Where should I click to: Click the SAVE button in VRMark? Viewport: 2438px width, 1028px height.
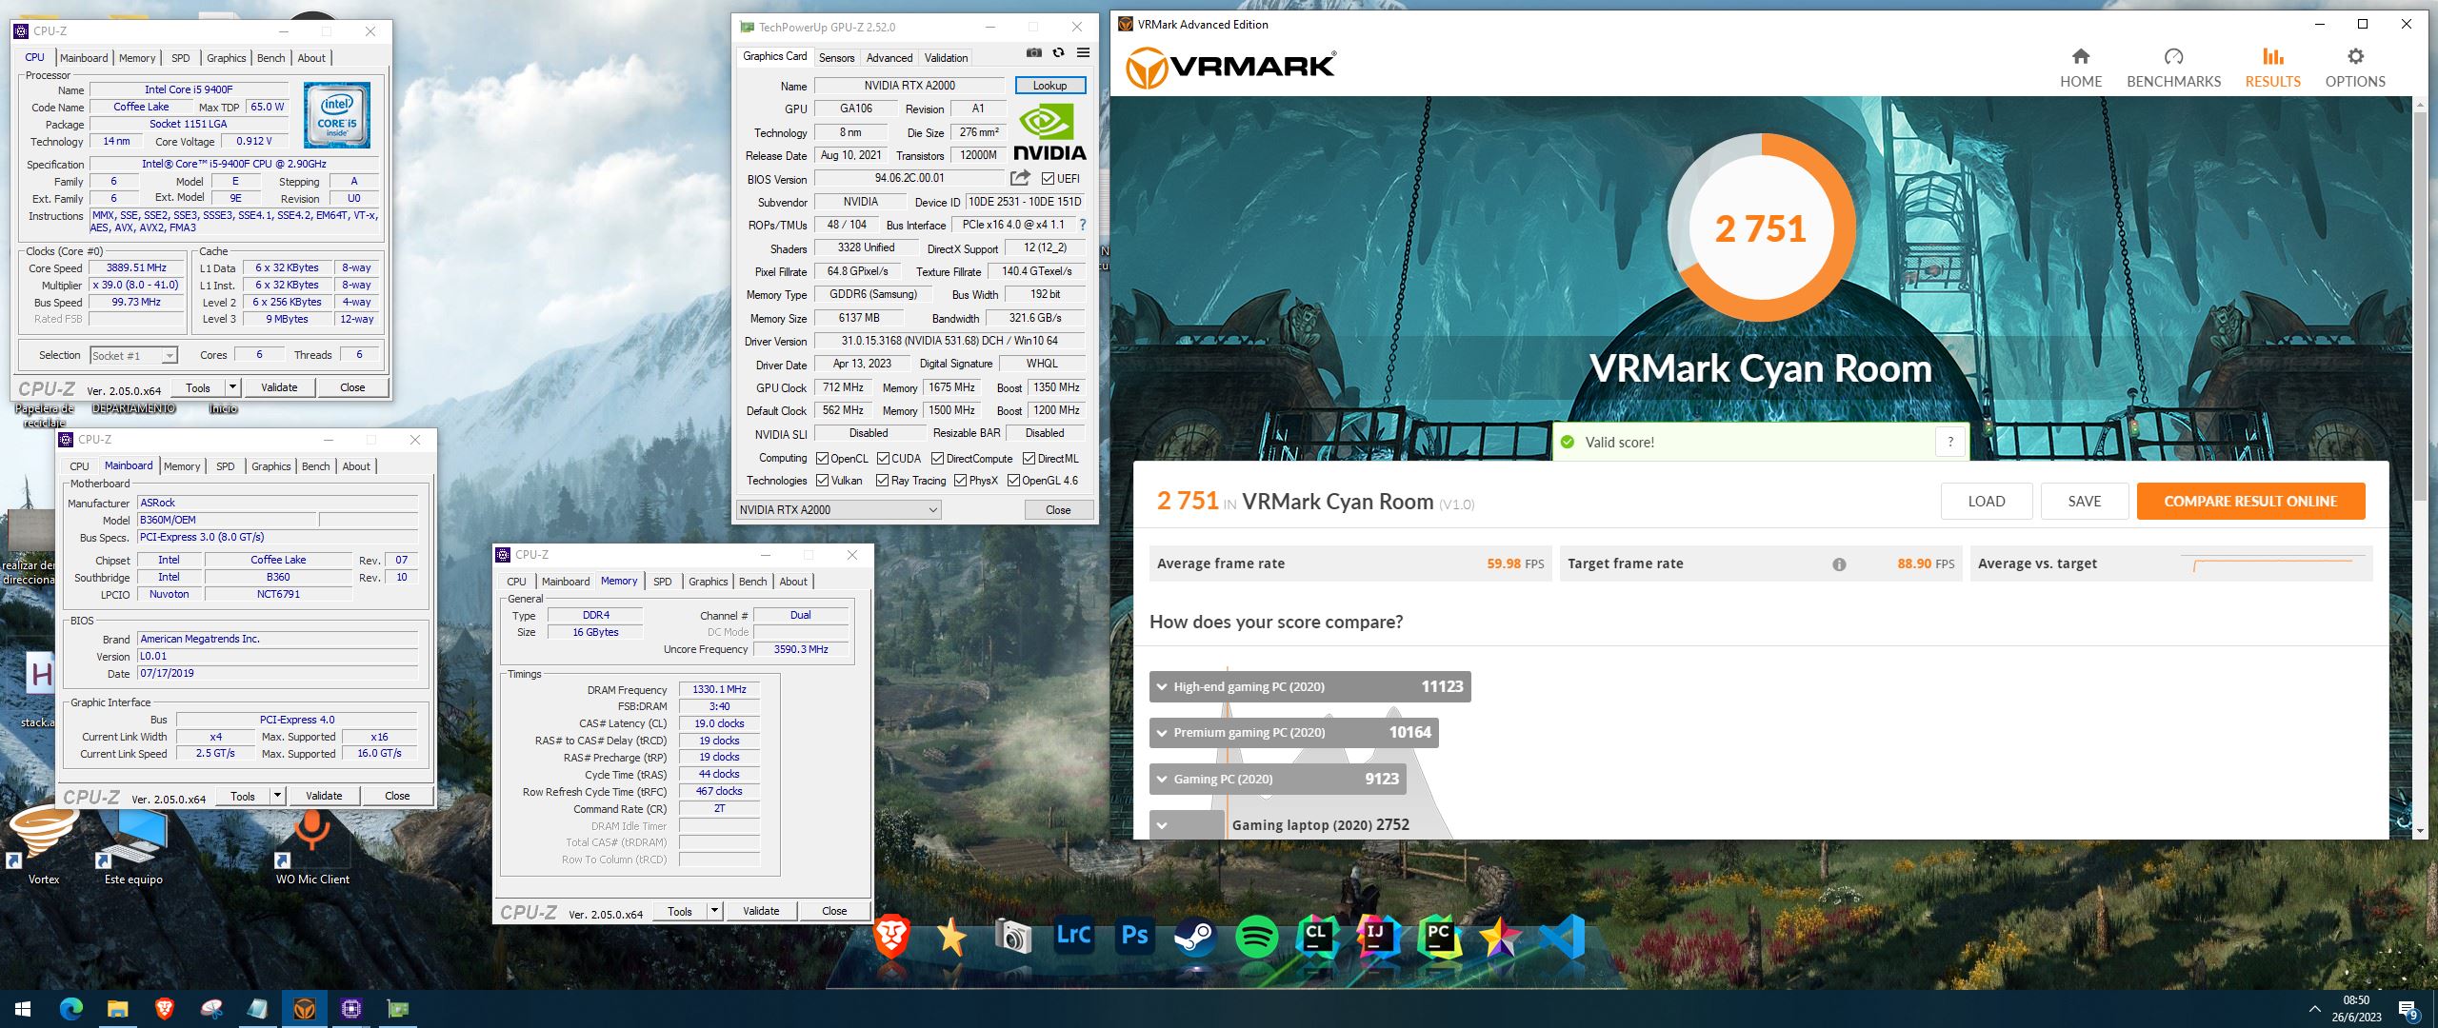[2084, 502]
